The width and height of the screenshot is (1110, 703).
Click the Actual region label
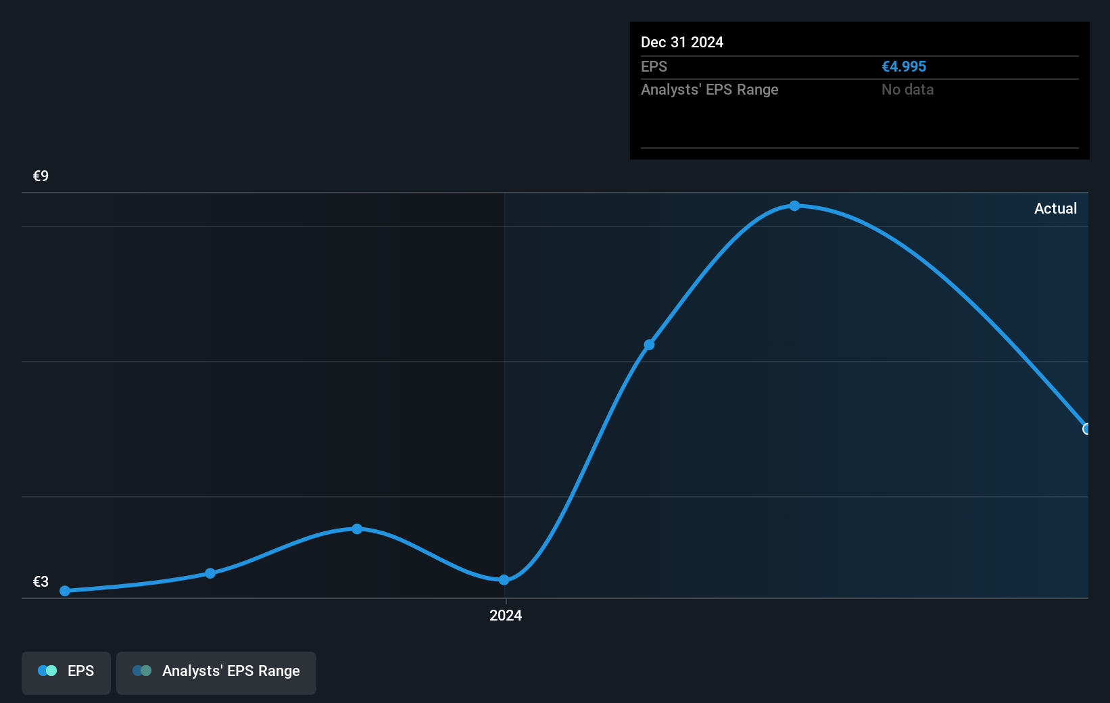(x=1055, y=208)
